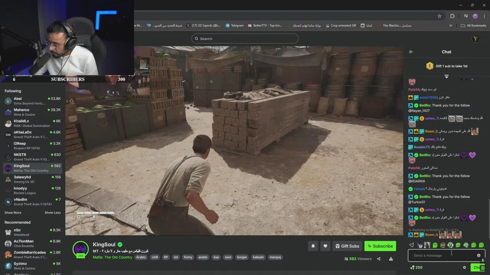
Task: Open media control icon in browser toolbar
Action: [466, 16]
